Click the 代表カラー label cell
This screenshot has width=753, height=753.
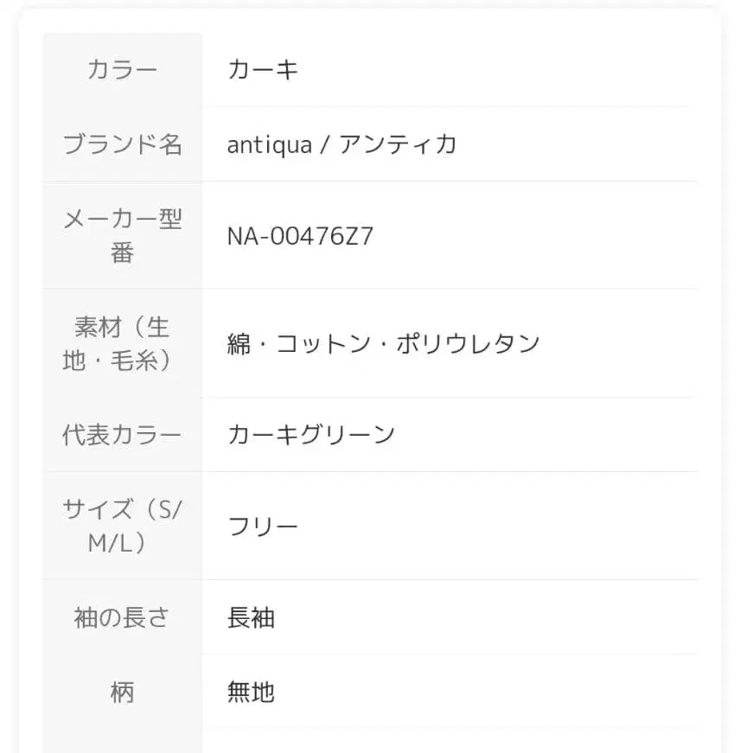coord(122,434)
